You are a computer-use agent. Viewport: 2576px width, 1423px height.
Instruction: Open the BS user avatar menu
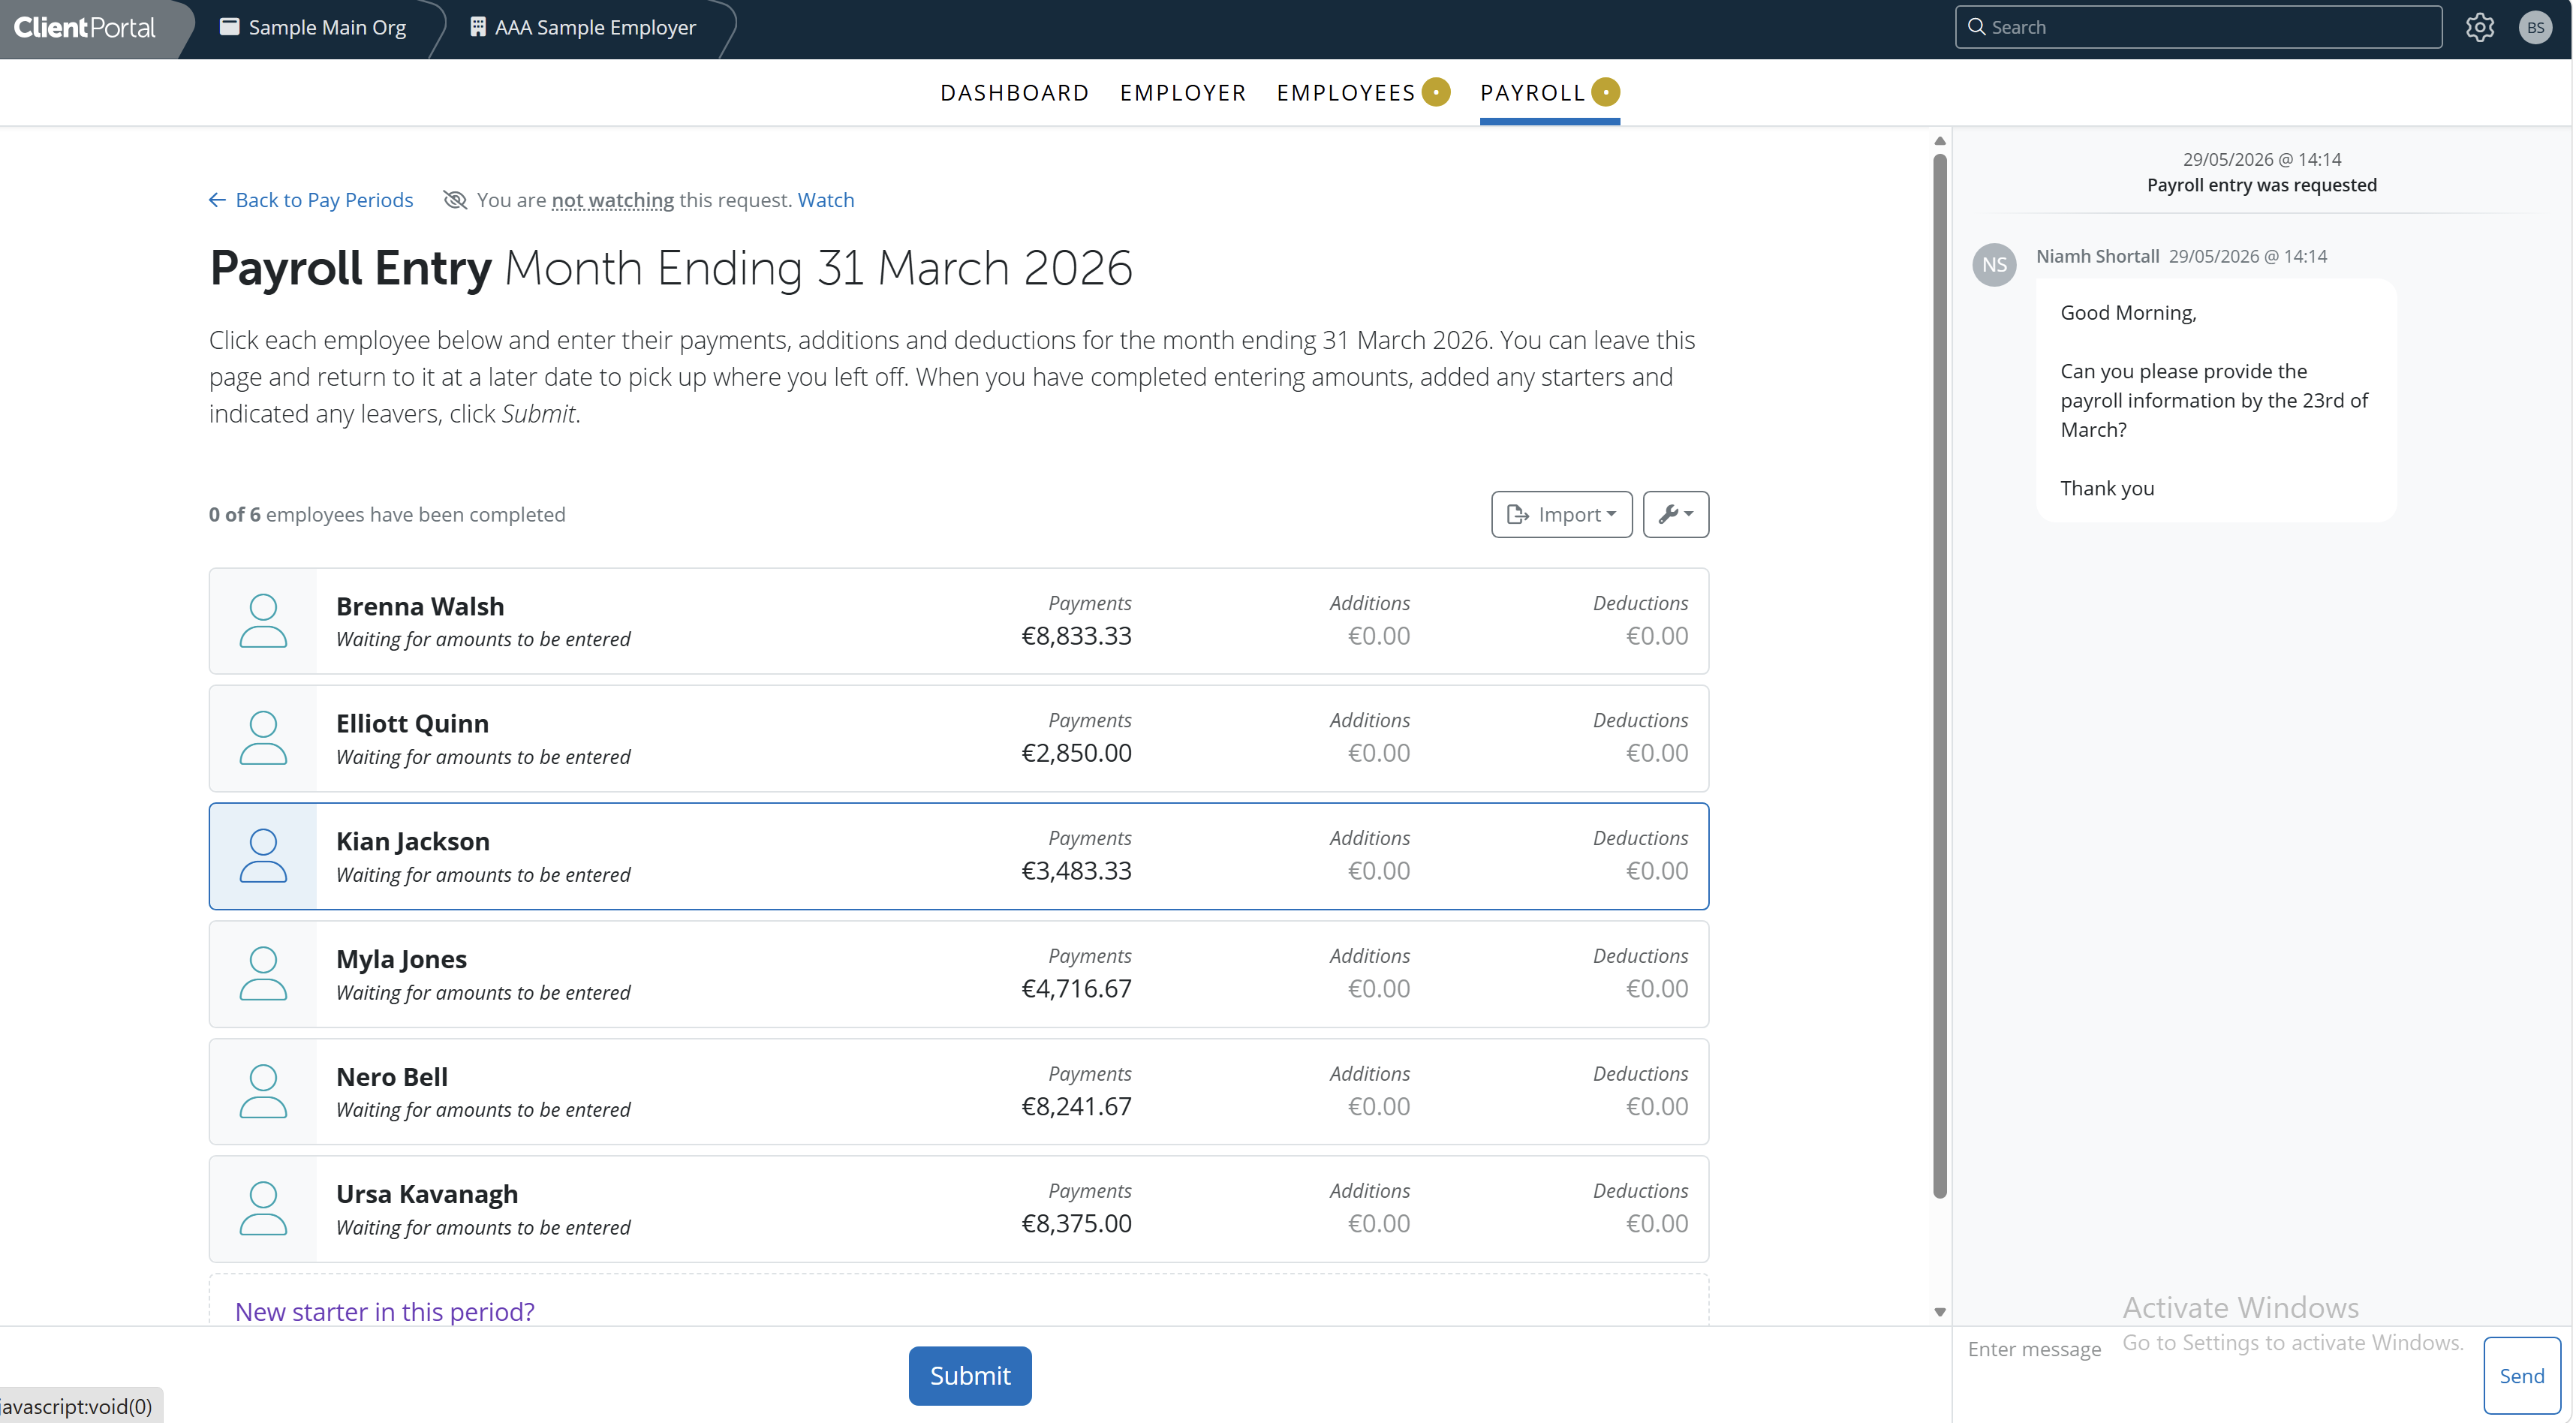(2535, 27)
